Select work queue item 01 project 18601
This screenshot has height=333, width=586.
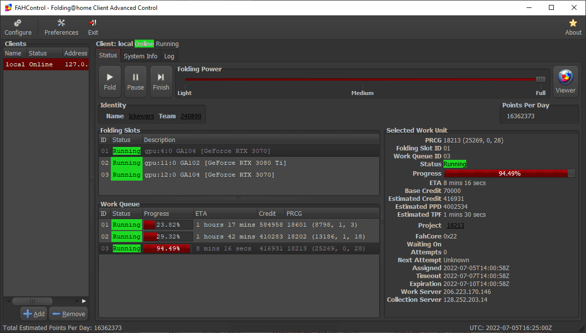click(239, 225)
